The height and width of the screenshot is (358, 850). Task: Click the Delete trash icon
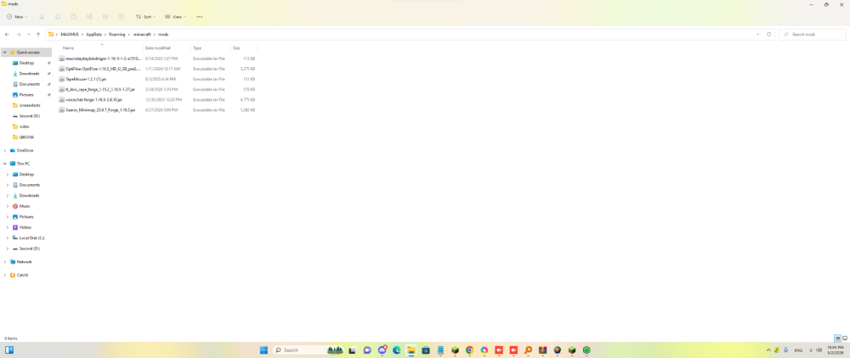122,17
